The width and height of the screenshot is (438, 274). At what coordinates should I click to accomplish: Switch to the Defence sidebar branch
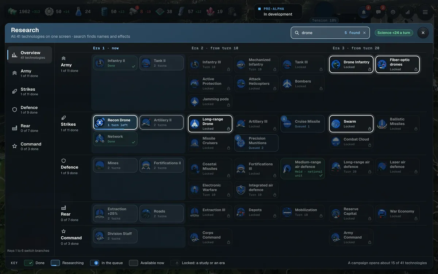(x=30, y=110)
